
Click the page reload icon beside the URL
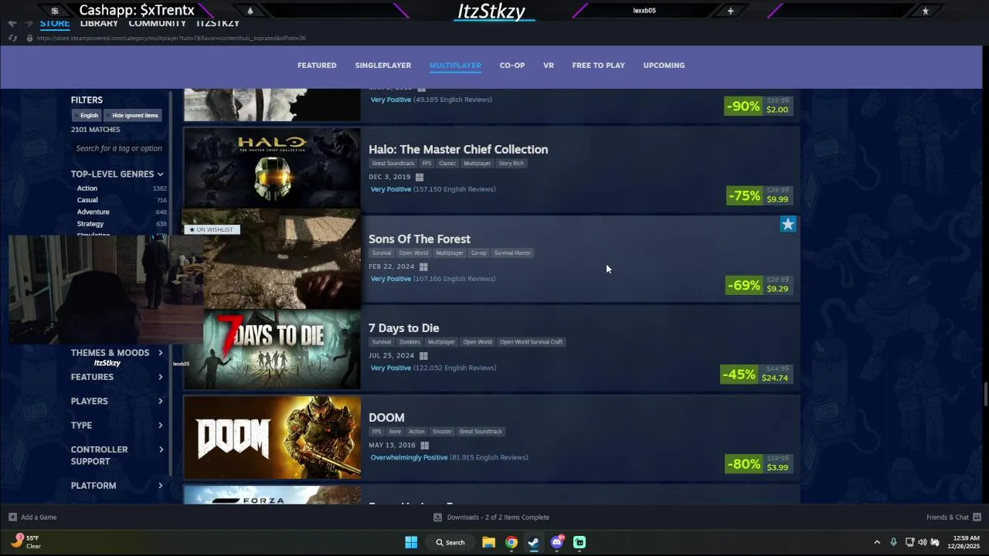(x=13, y=38)
